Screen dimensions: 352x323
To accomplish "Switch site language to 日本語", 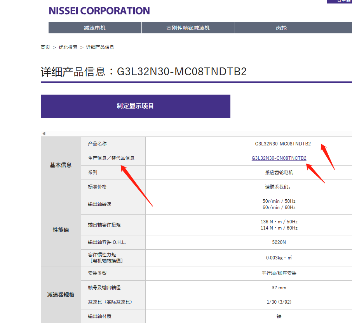I will pos(342,2).
